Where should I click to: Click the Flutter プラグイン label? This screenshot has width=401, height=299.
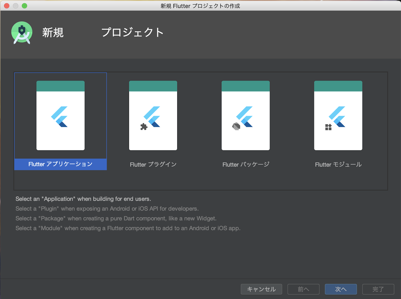click(153, 164)
